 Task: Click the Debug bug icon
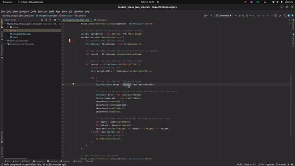point(239,16)
